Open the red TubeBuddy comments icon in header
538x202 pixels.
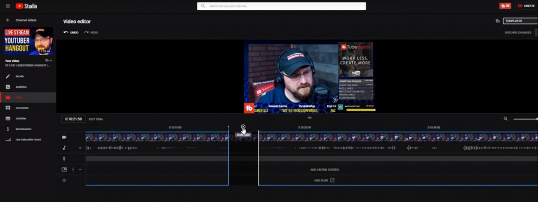pyautogui.click(x=505, y=6)
